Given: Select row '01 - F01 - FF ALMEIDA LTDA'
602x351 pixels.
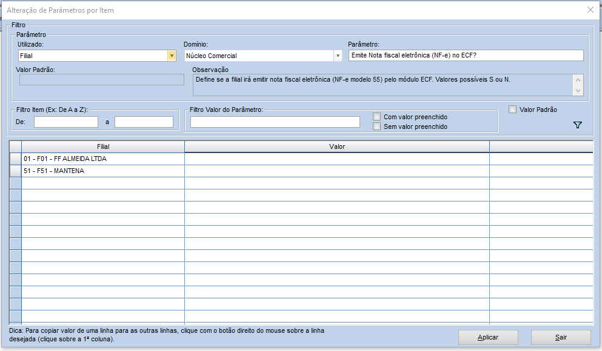Looking at the screenshot, I should click(x=102, y=159).
